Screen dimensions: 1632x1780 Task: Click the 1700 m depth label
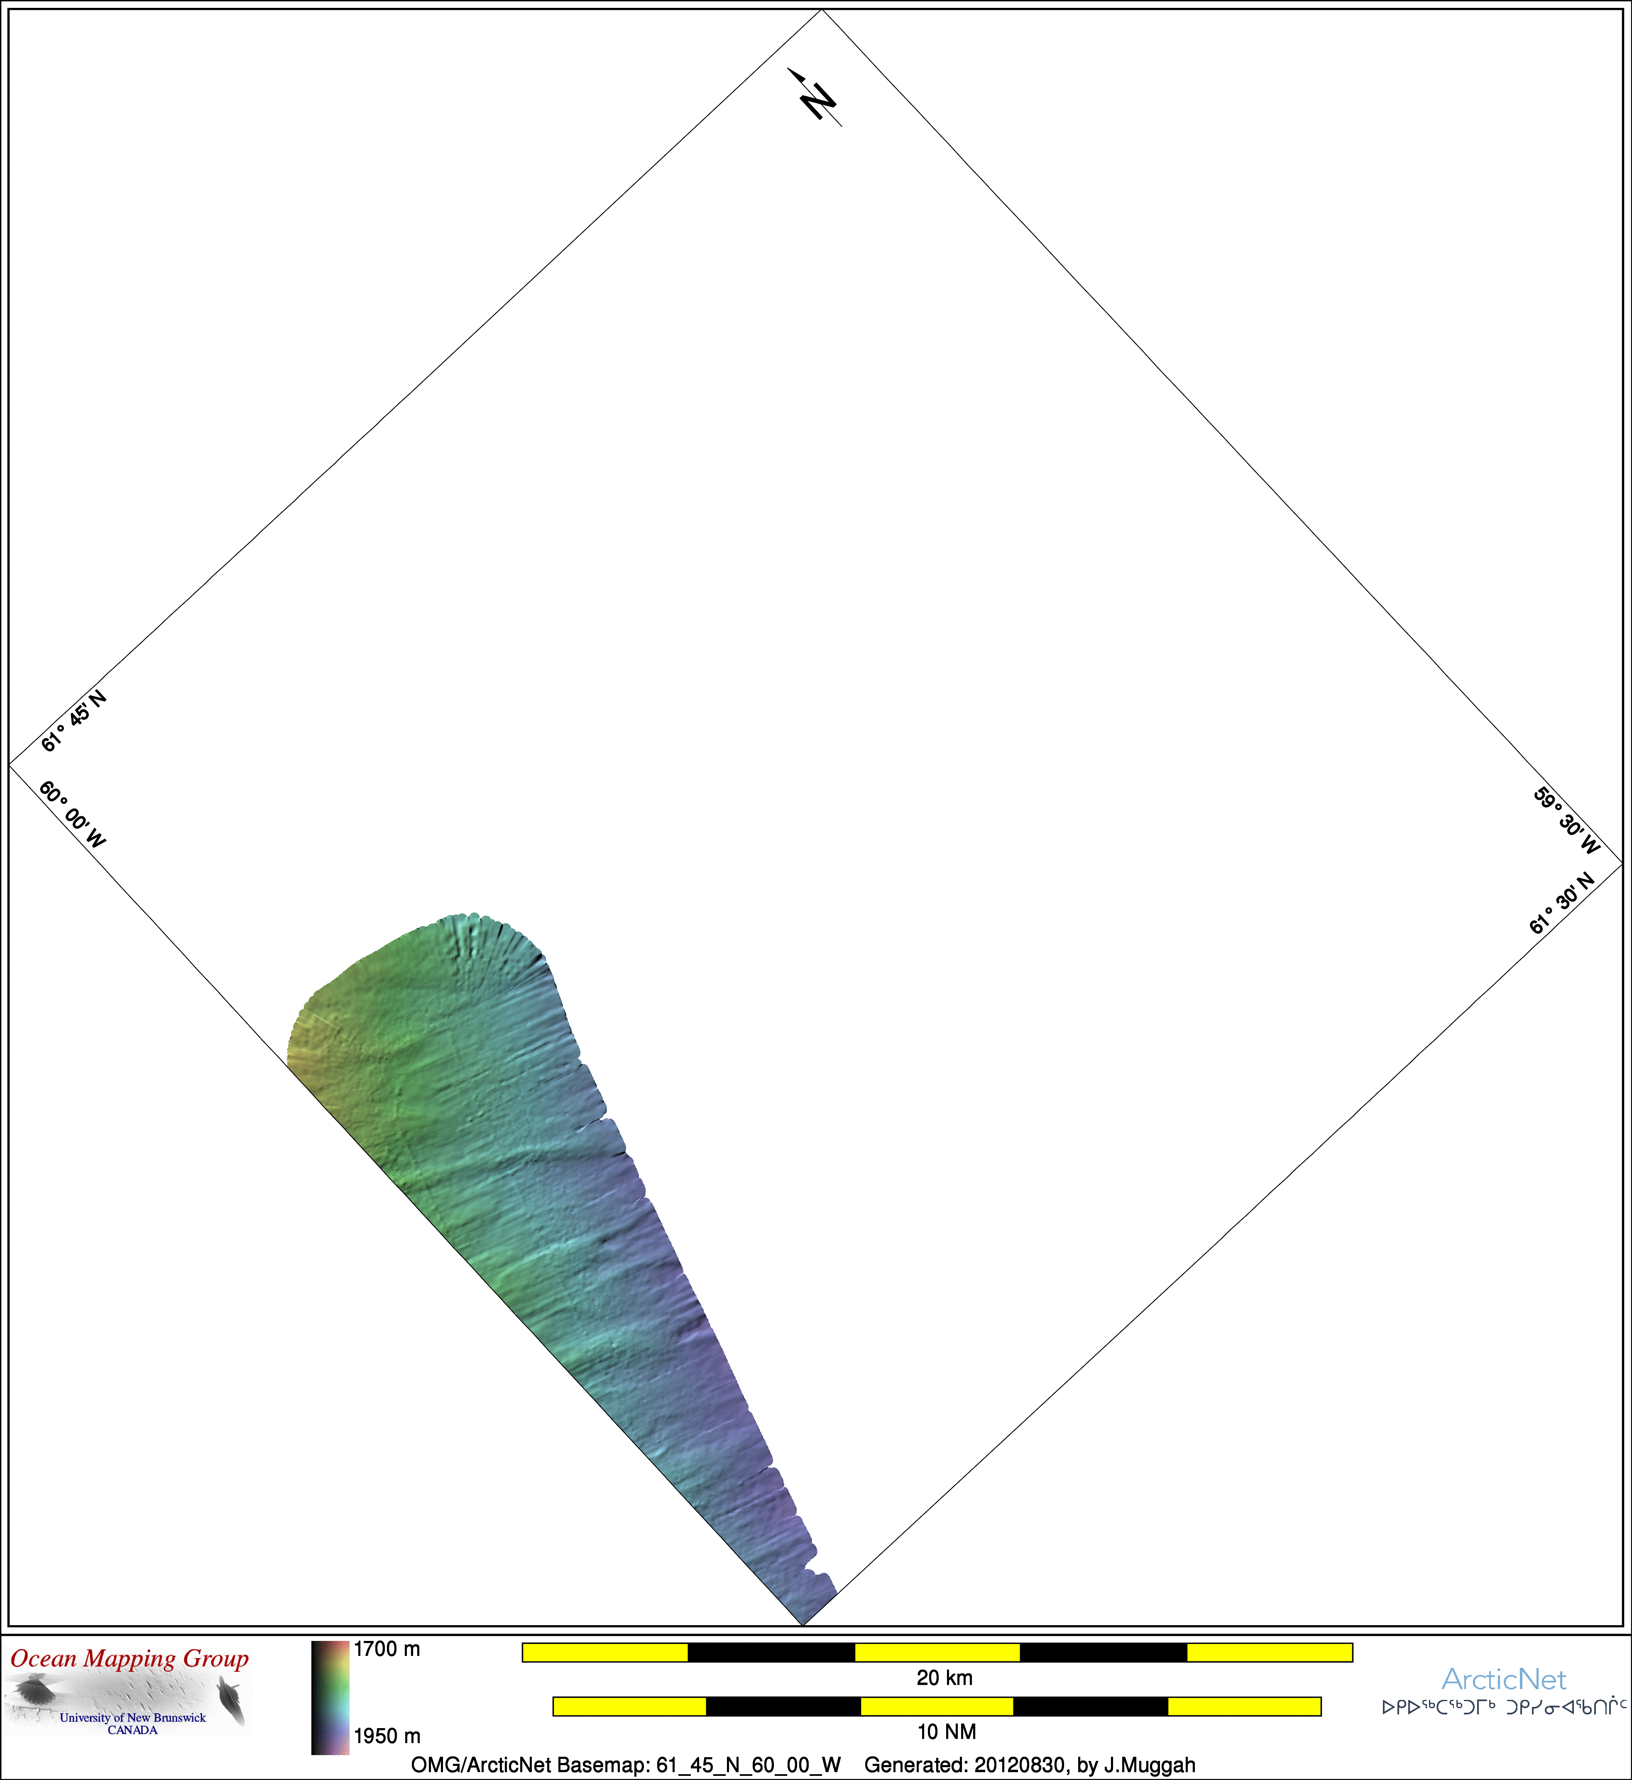click(x=387, y=1649)
